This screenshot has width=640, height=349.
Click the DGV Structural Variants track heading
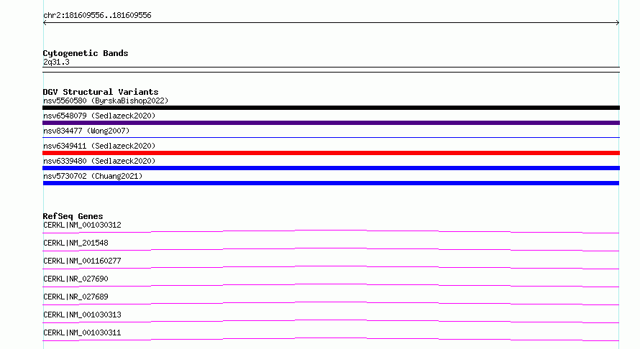pos(101,92)
